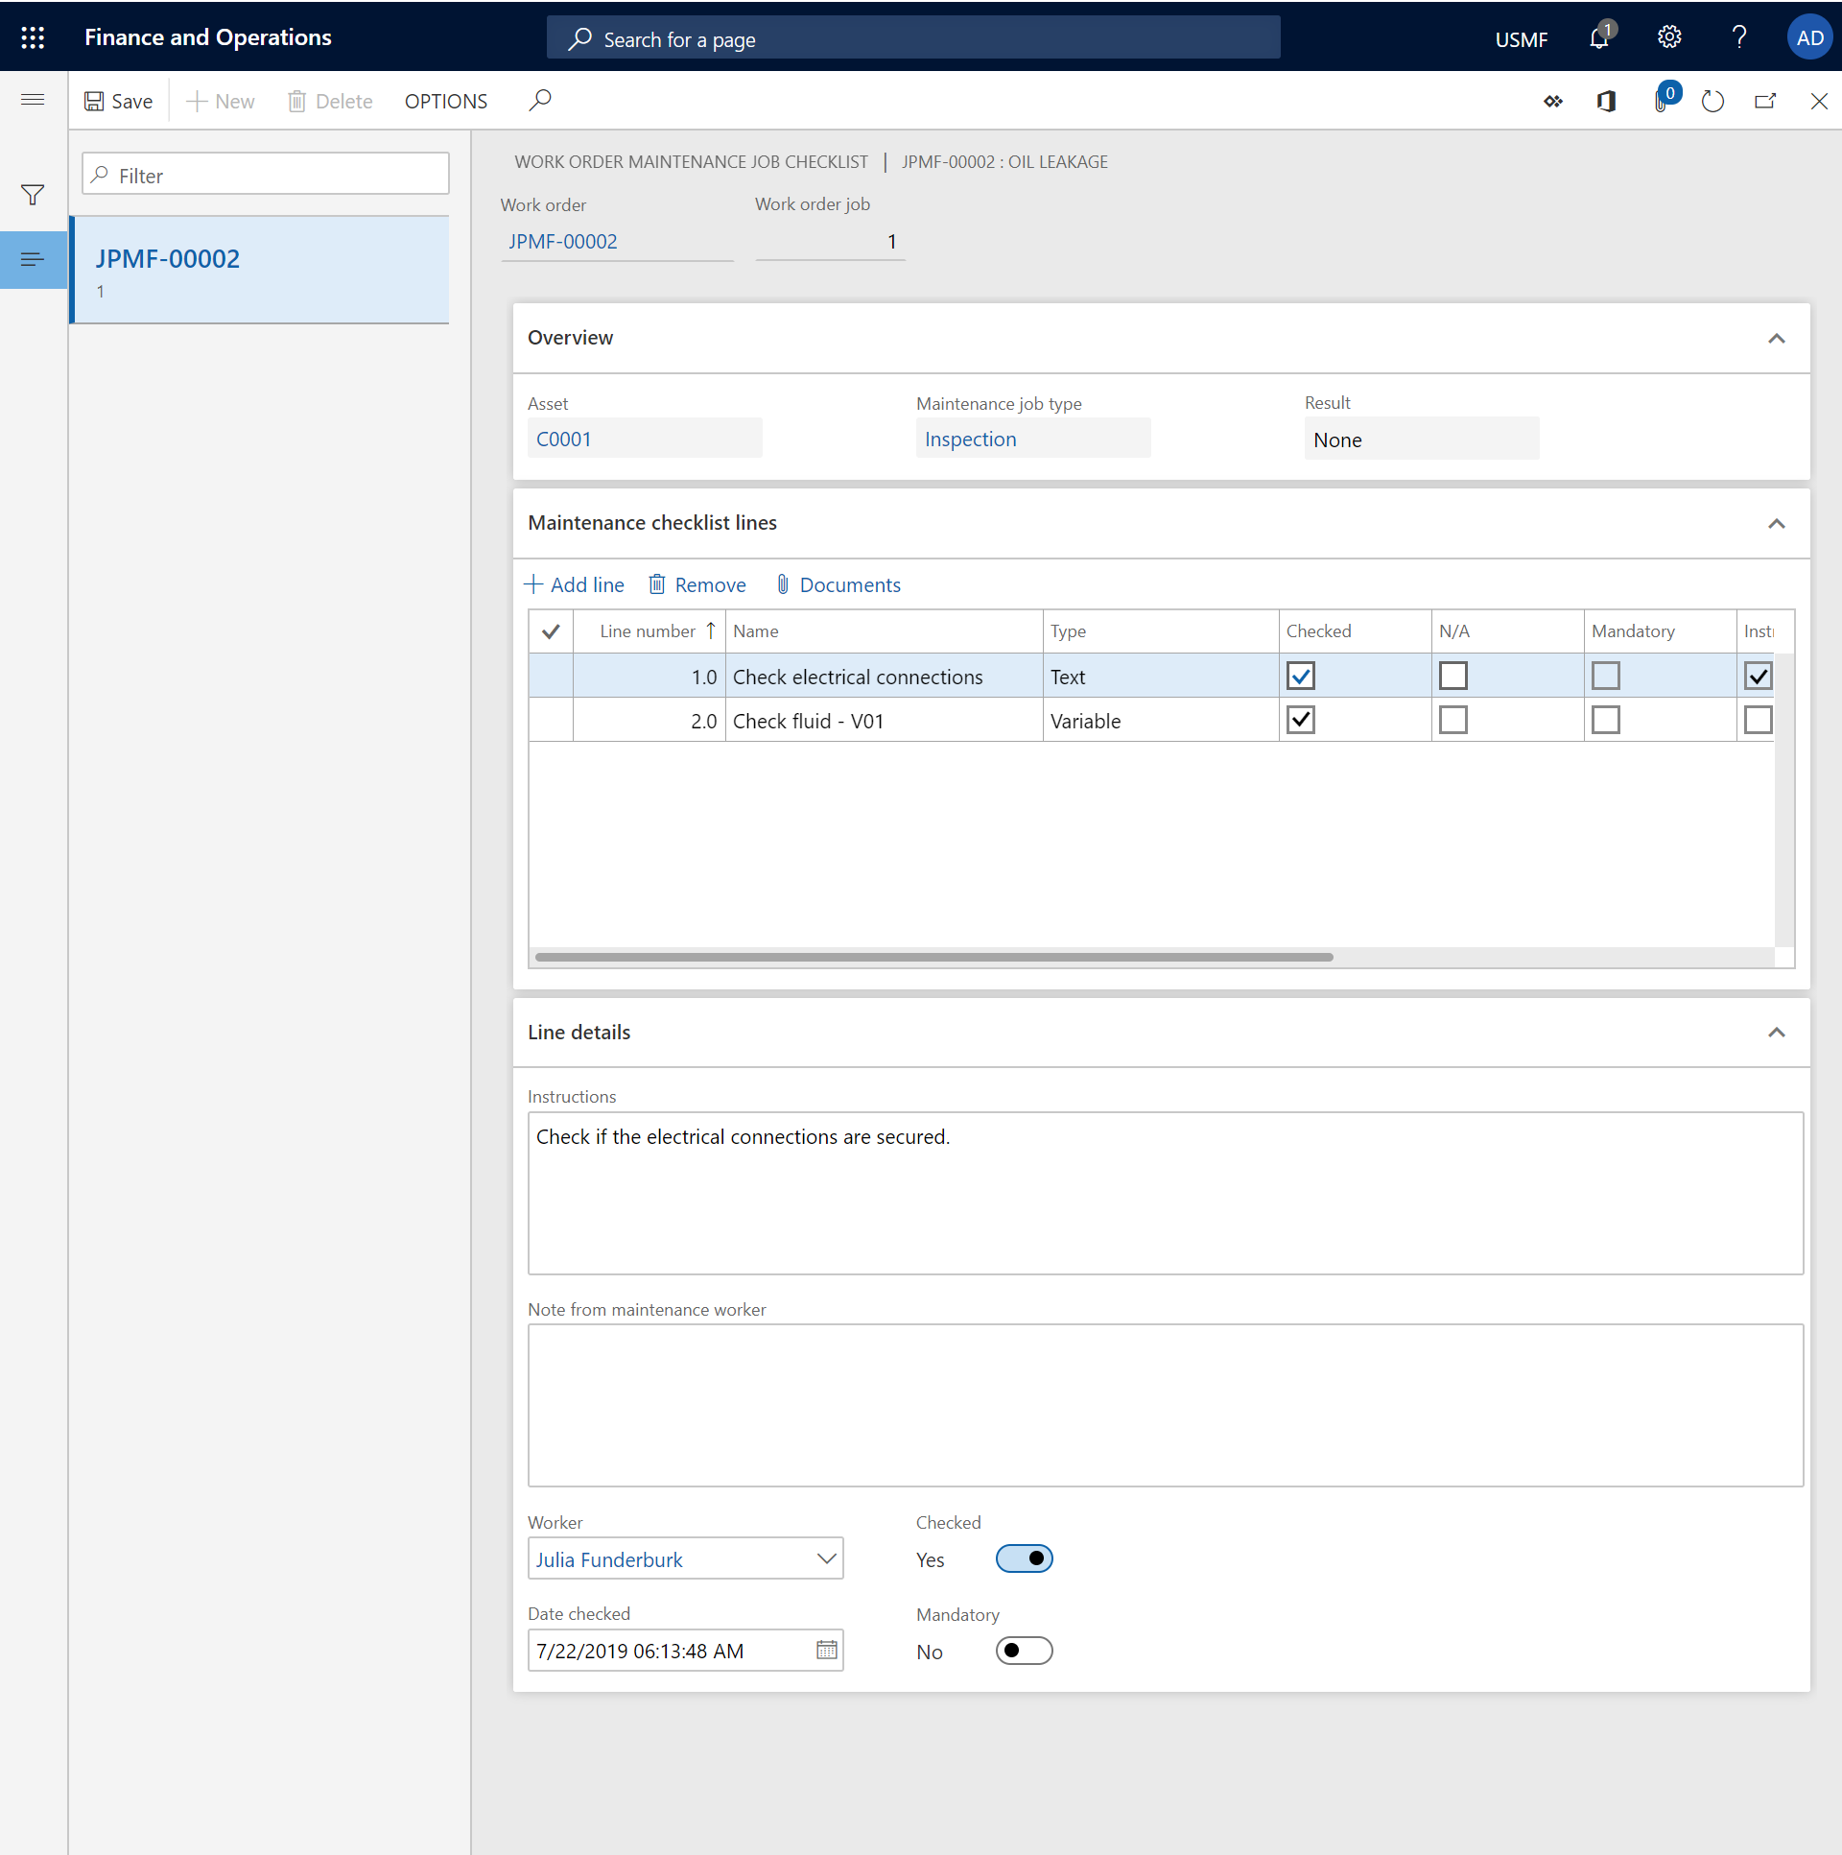Open the OPTIONS menu item
This screenshot has height=1855, width=1842.
445,102
